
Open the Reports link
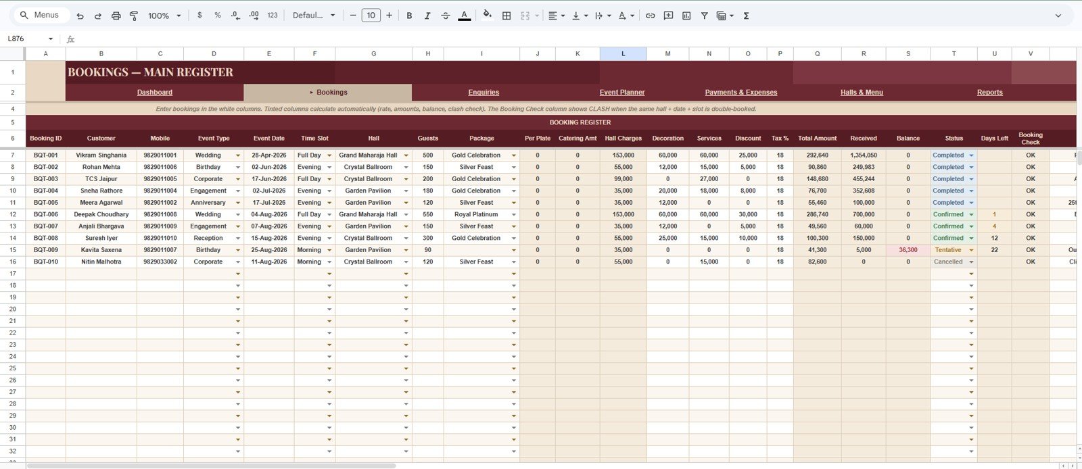coord(990,93)
